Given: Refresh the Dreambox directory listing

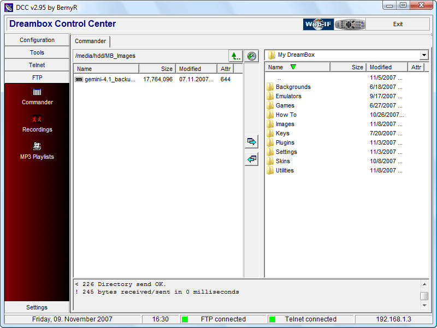Looking at the screenshot, I should (252, 56).
